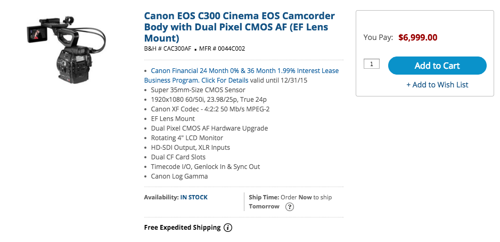Click the Canon Log Gamma bullet
The image size is (500, 242).
pyautogui.click(x=179, y=176)
